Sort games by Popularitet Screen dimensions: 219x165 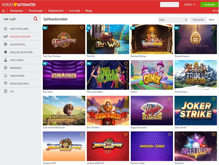point(198,20)
